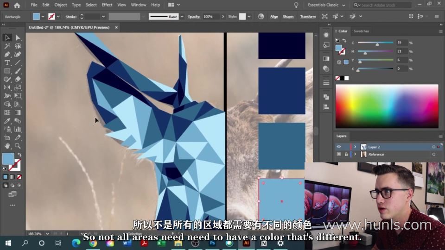
Task: Select the Artboard tool
Action: (x=7, y=137)
